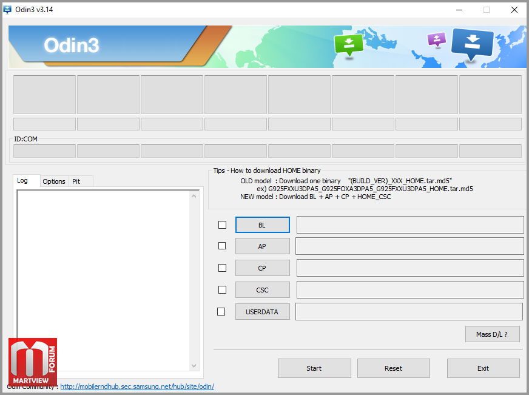This screenshot has width=529, height=395.
Task: Click the BL file path field
Action: 410,225
